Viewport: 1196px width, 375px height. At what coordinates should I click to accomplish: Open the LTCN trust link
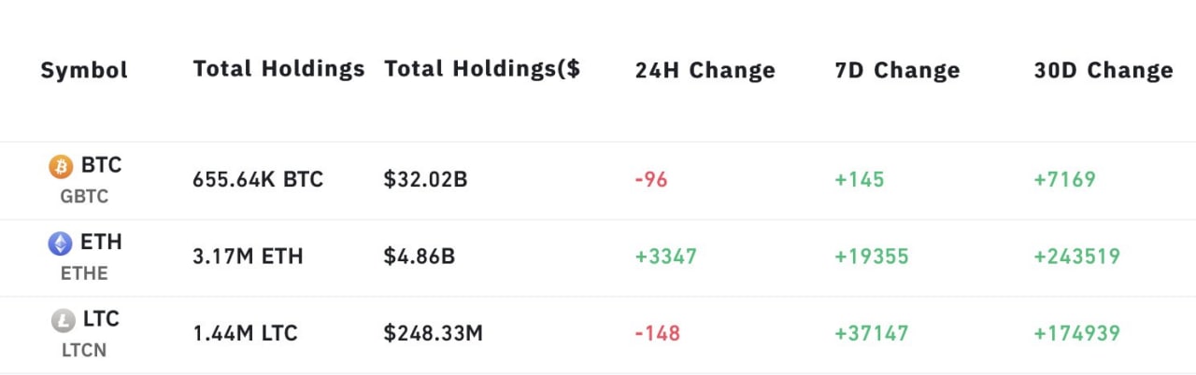coord(84,351)
